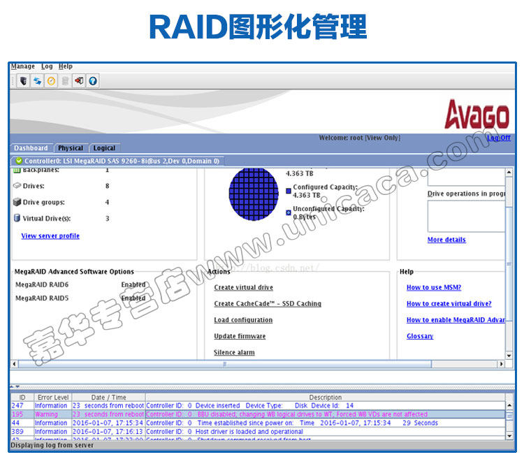Click Load configuration action
Image resolution: width=524 pixels, height=464 pixels.
[243, 319]
